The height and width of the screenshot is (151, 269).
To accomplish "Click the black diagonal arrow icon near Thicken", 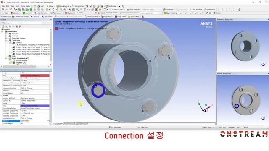I will 206,13.
